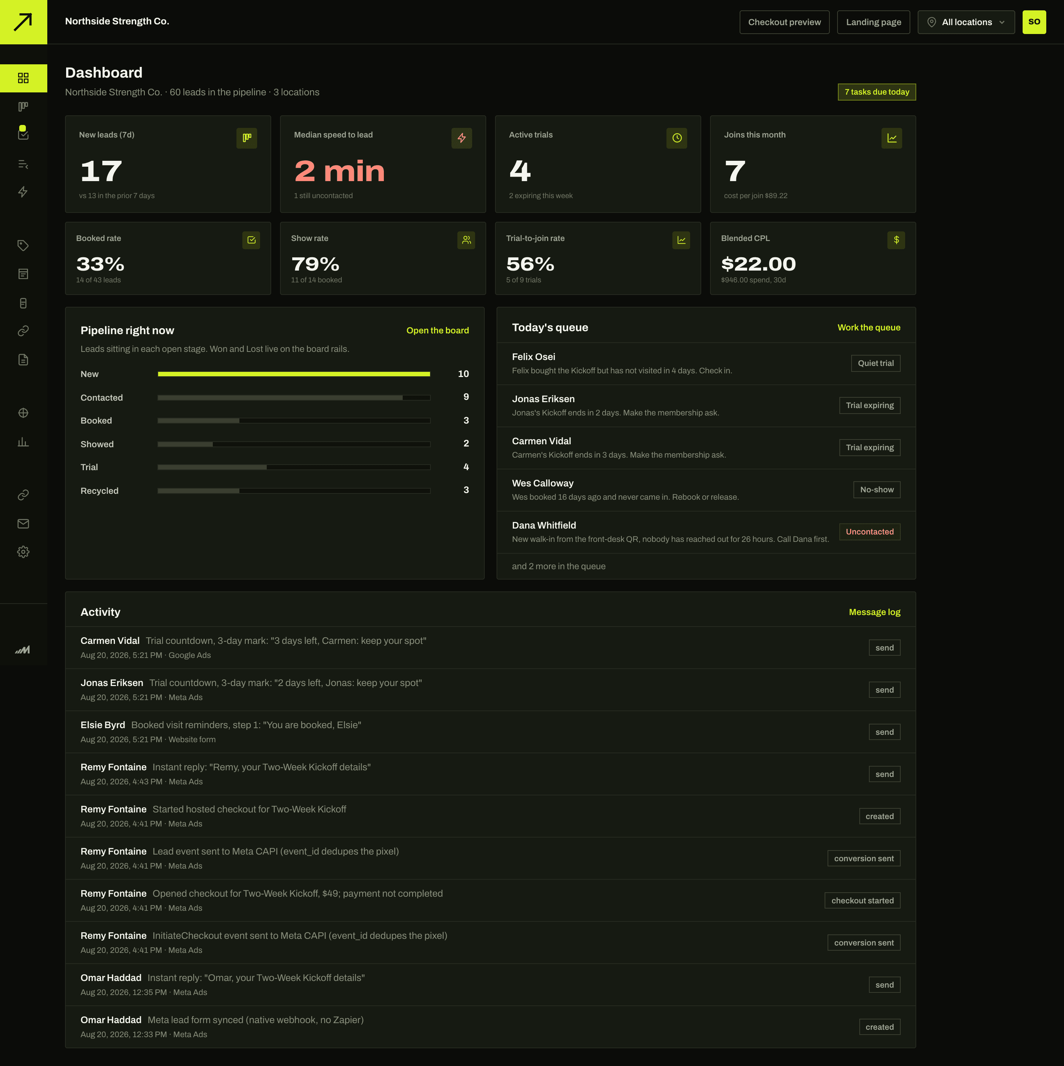Click the clock icon on Active trials card
The image size is (1064, 1066).
[677, 138]
